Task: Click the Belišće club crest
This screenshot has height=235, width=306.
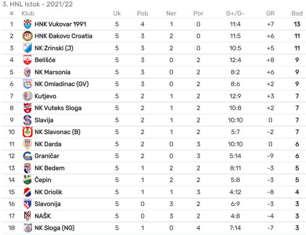Action: [27, 60]
